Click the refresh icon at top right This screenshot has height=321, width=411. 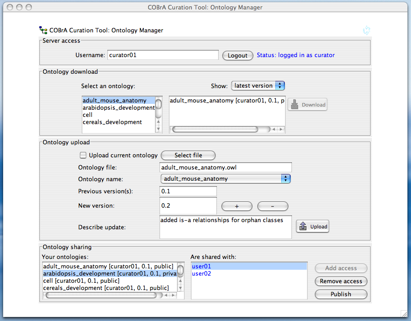click(367, 31)
